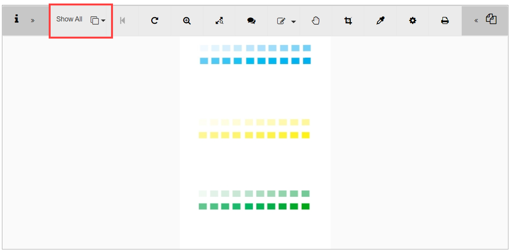Select the hand pan tool
Viewport: 510px width, 251px height.
[x=316, y=21]
